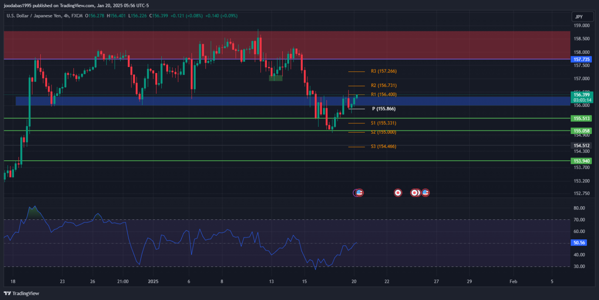Click the small green box near Jan 13
The image size is (599, 300).
click(x=276, y=78)
